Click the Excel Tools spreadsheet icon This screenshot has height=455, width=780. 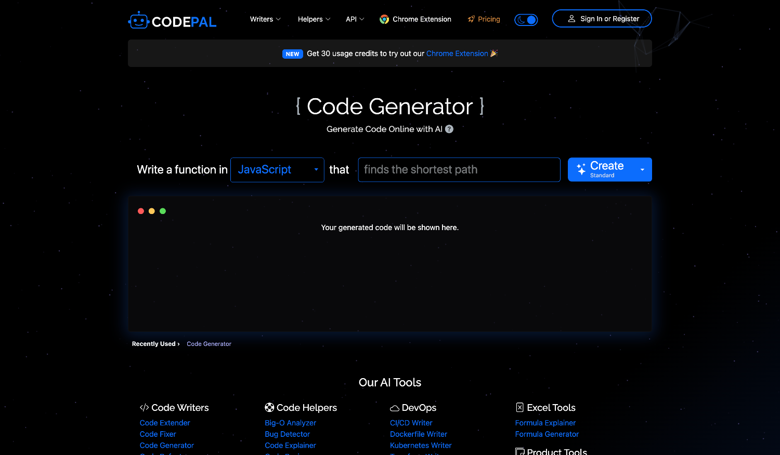tap(519, 407)
